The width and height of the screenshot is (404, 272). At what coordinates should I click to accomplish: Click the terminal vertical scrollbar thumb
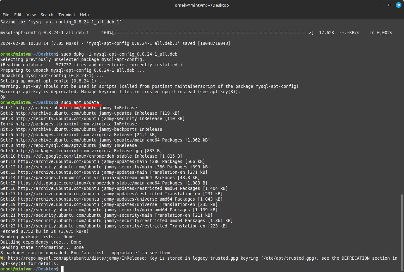click(x=402, y=232)
